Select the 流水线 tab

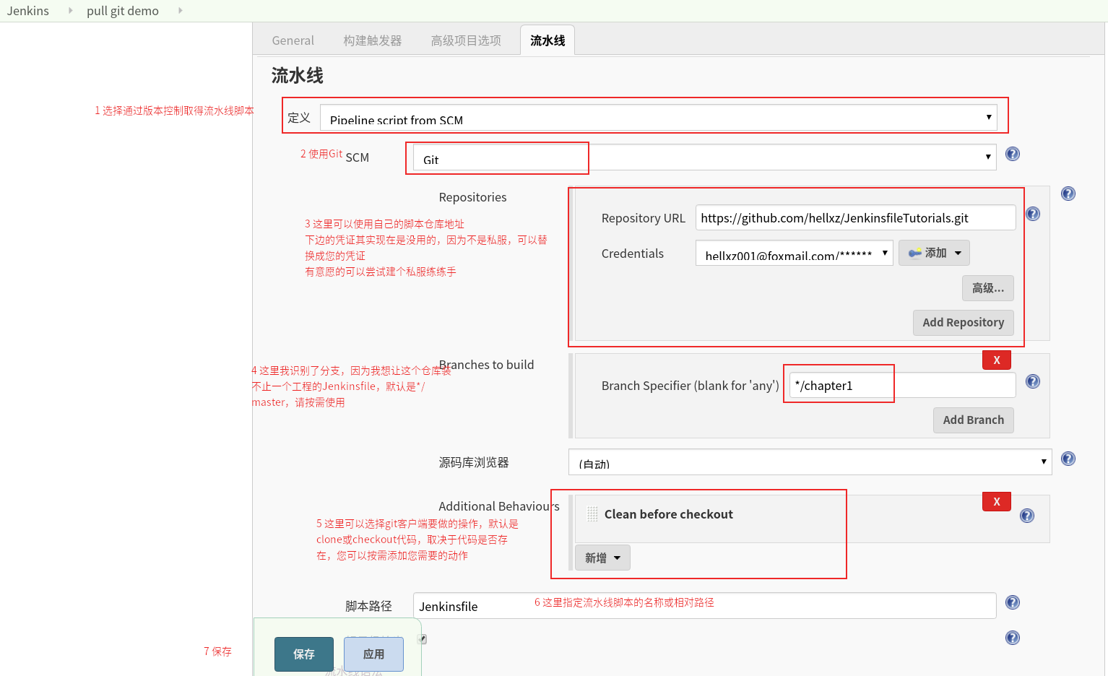[547, 40]
